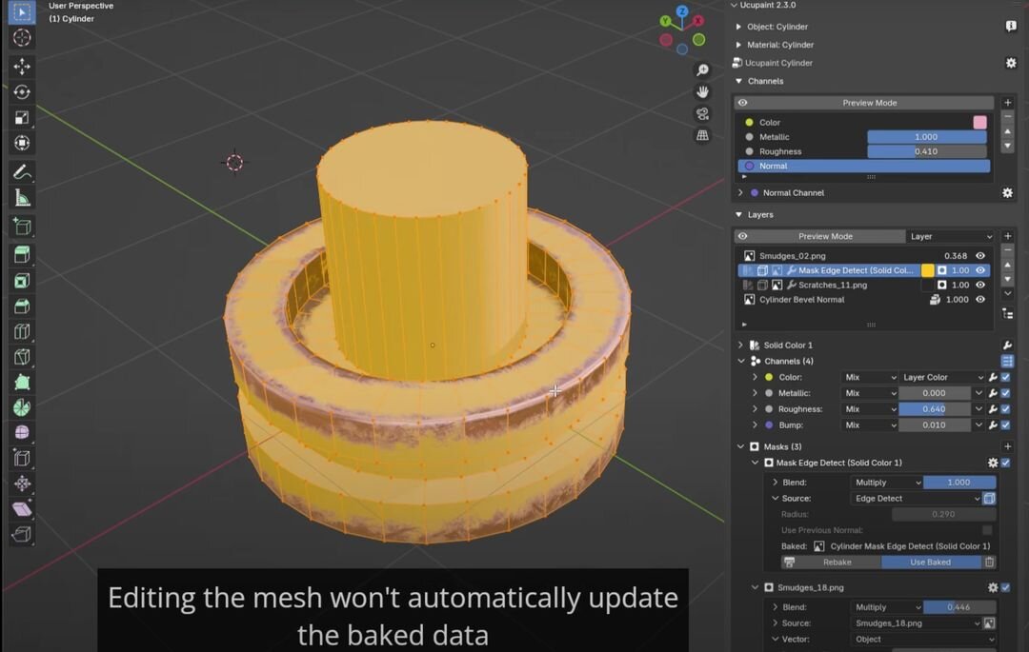Select the Bevel tool
Viewport: 1029px width, 652px height.
point(22,306)
